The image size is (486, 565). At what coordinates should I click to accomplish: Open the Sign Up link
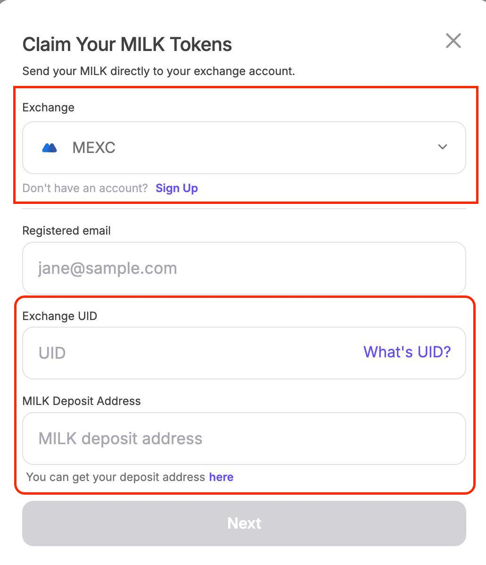pos(177,188)
